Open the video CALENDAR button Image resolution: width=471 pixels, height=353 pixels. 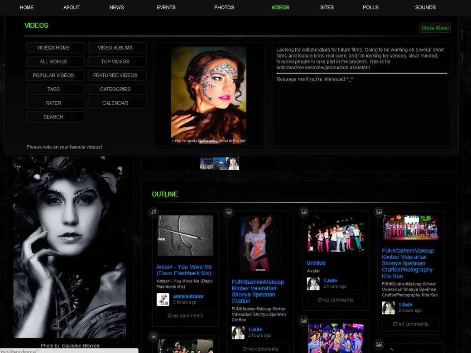coord(115,103)
